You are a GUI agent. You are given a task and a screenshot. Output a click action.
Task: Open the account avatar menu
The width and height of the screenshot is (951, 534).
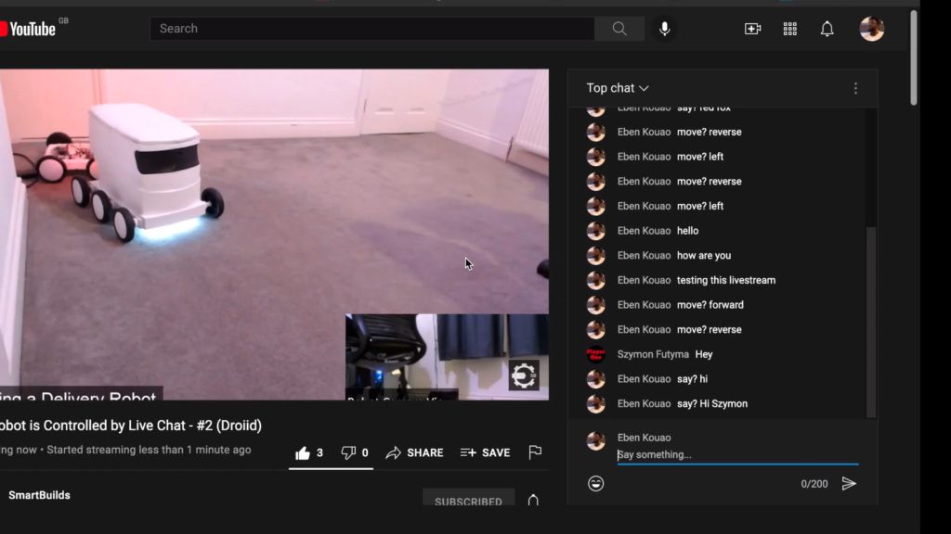pyautogui.click(x=871, y=29)
